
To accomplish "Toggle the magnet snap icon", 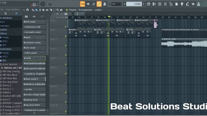I will 27,10.
